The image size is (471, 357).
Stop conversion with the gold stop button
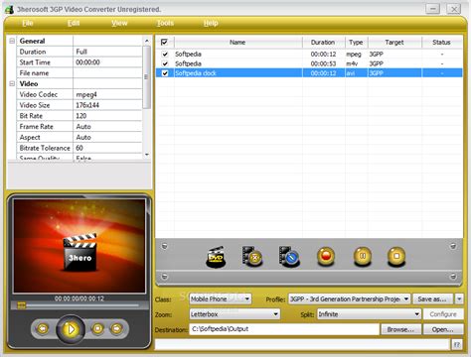pos(396,256)
